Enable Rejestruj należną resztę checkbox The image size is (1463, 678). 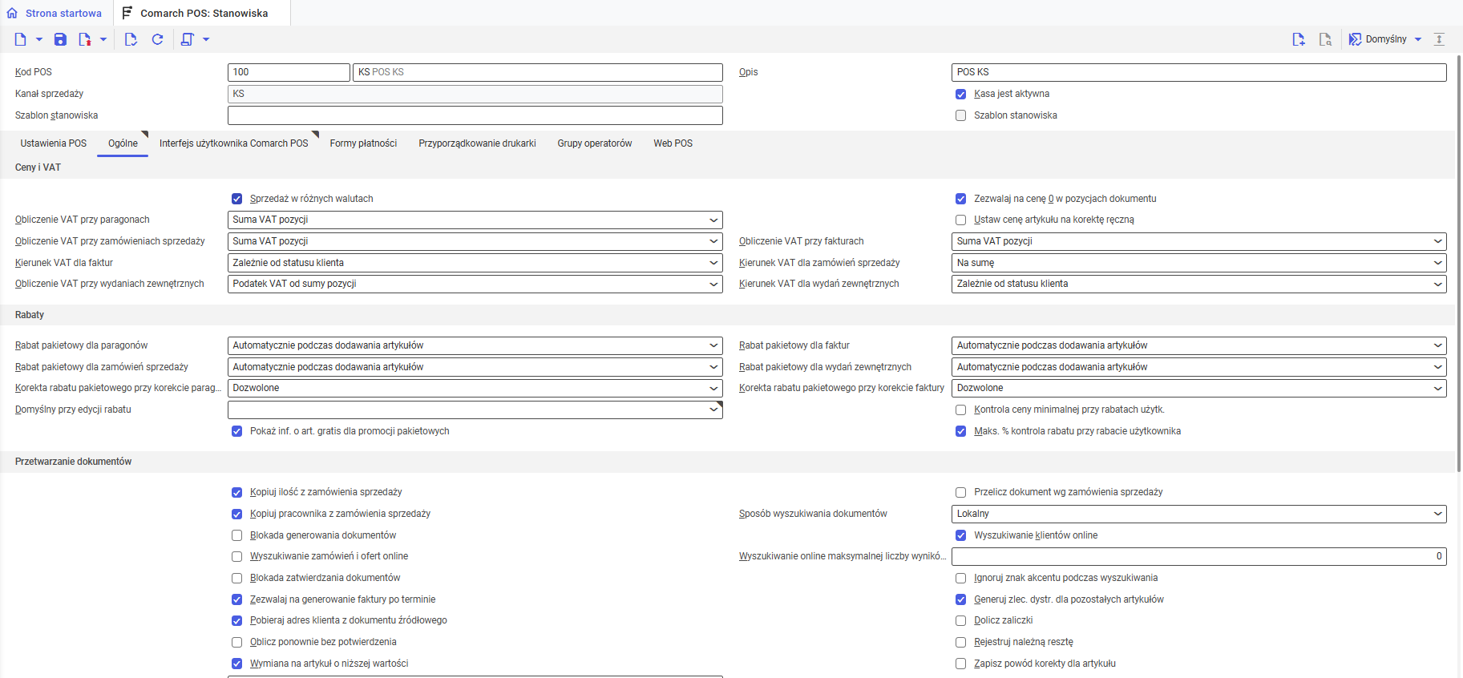[960, 642]
